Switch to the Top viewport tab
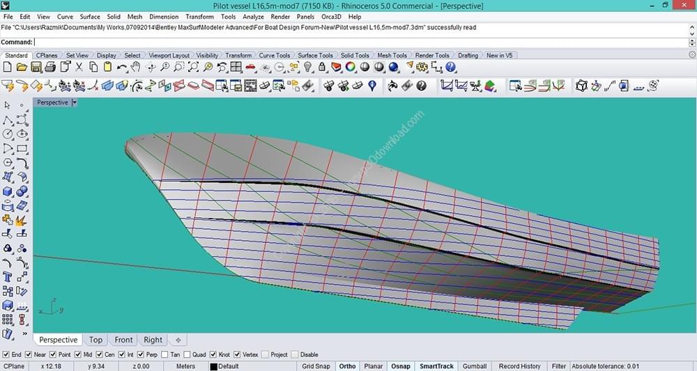The image size is (697, 371). pyautogui.click(x=95, y=340)
